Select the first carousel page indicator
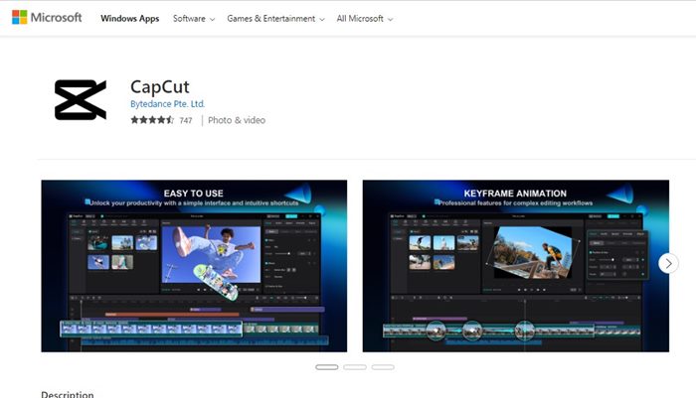Image resolution: width=696 pixels, height=398 pixels. 327,367
